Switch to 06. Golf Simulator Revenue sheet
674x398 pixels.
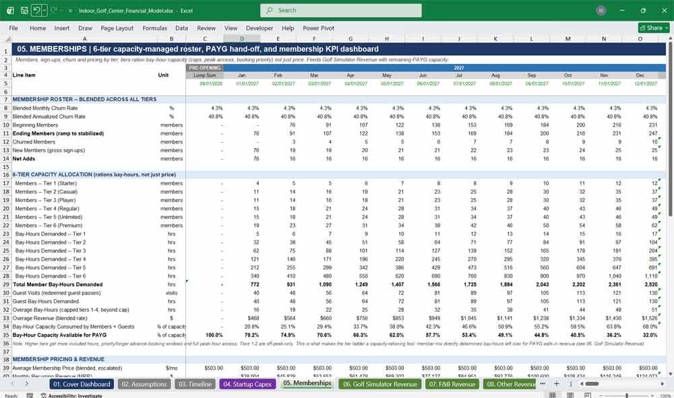click(x=380, y=384)
